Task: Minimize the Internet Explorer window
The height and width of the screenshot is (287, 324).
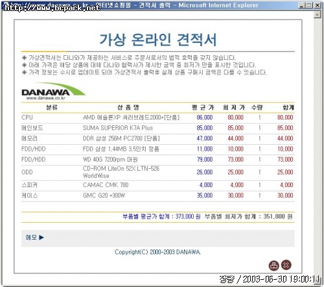Action: pos(302,5)
